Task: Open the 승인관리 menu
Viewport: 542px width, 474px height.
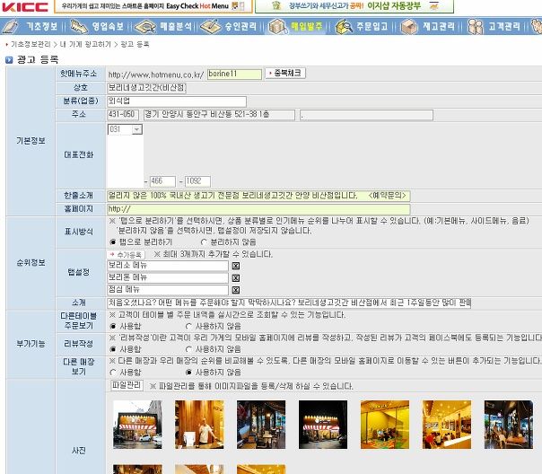Action: (240, 27)
